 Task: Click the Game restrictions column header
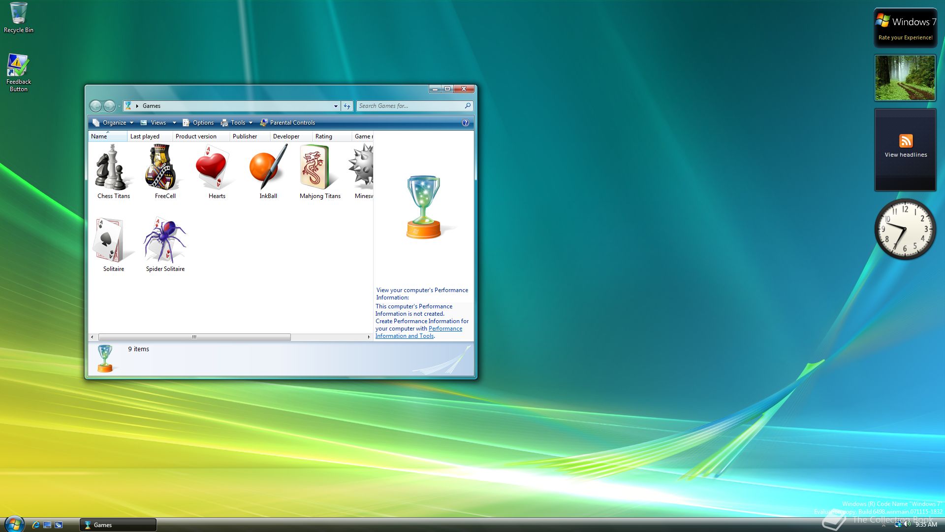(x=363, y=136)
